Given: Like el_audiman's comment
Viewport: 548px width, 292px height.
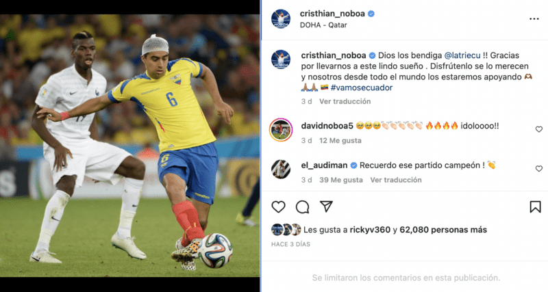Looking at the screenshot, I should [x=539, y=169].
